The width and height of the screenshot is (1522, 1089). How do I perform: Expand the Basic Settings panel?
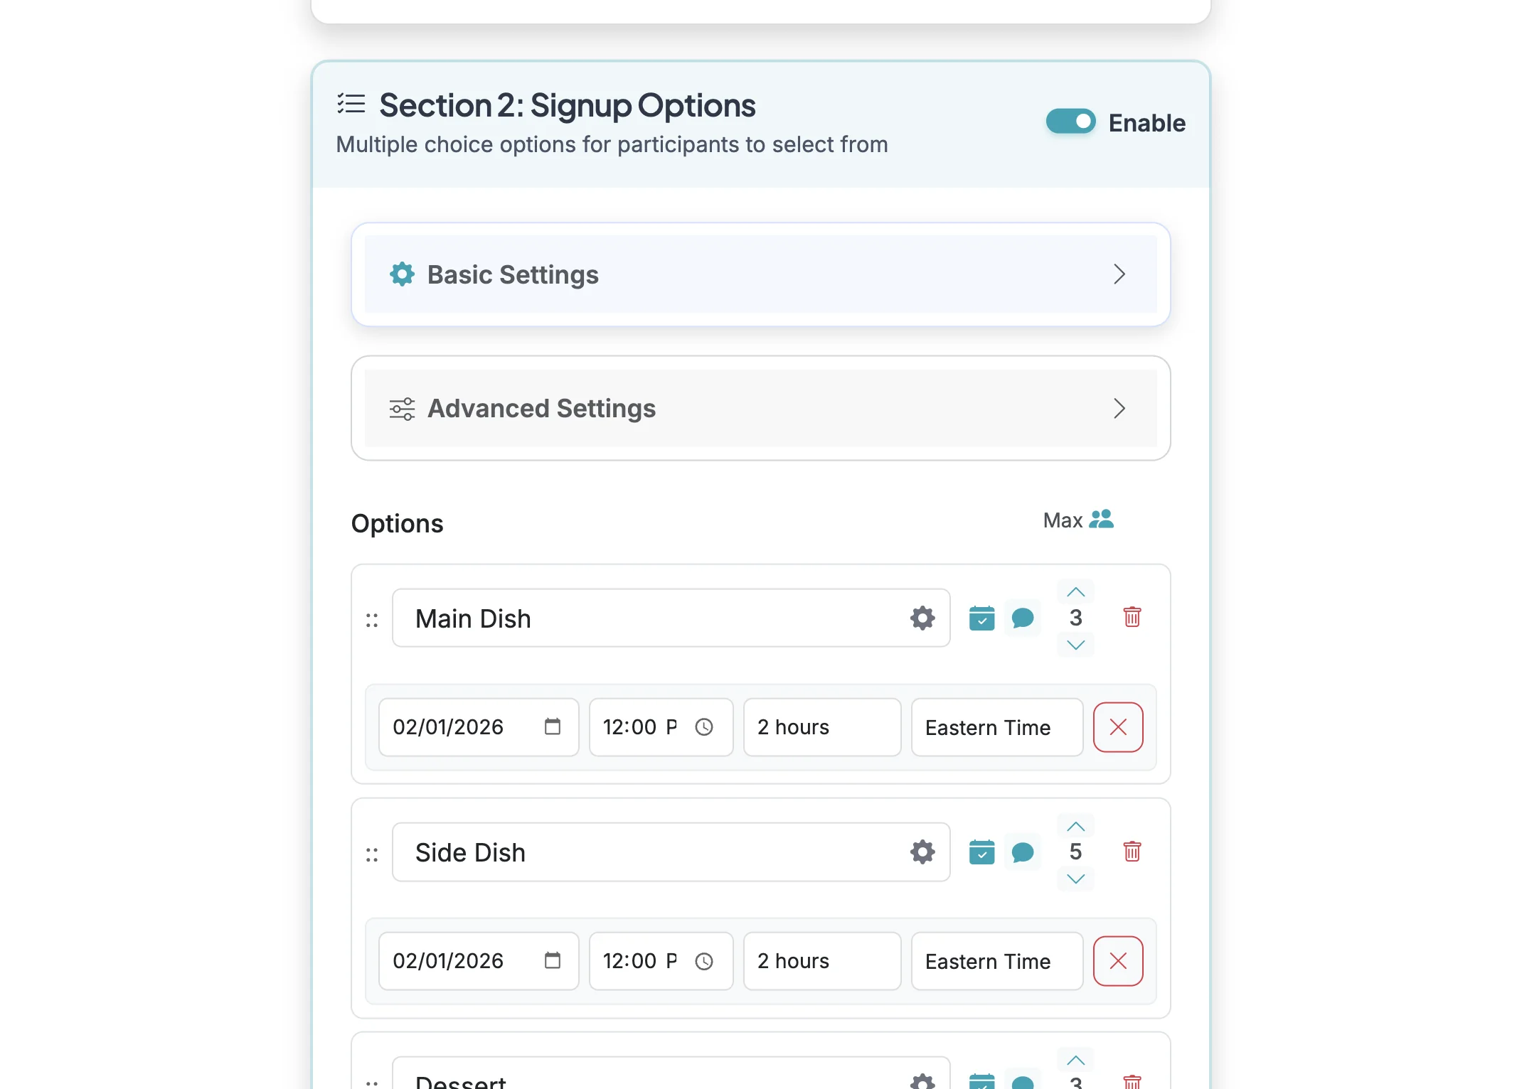760,274
